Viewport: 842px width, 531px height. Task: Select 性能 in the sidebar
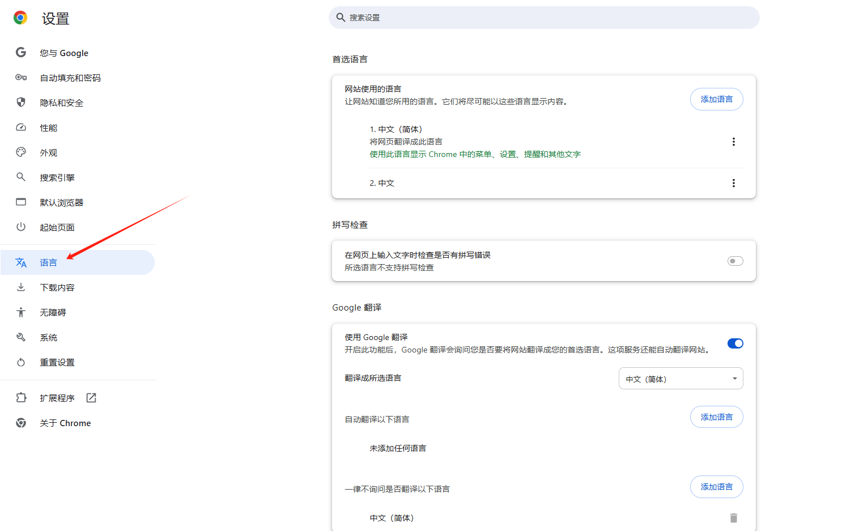[x=78, y=128]
